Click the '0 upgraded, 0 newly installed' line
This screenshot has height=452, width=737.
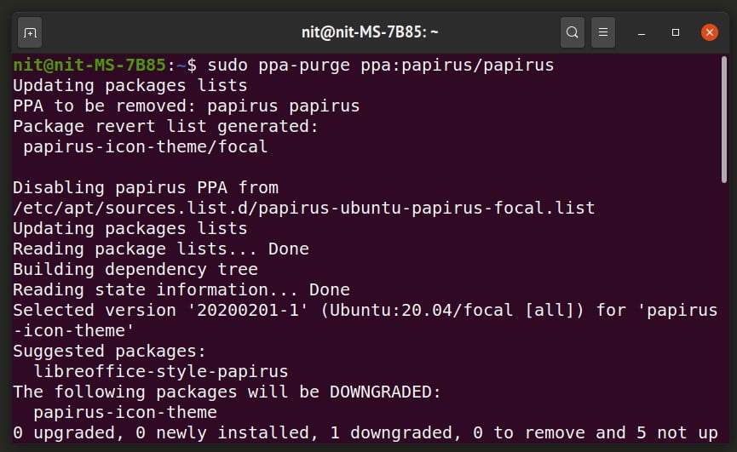pos(366,432)
